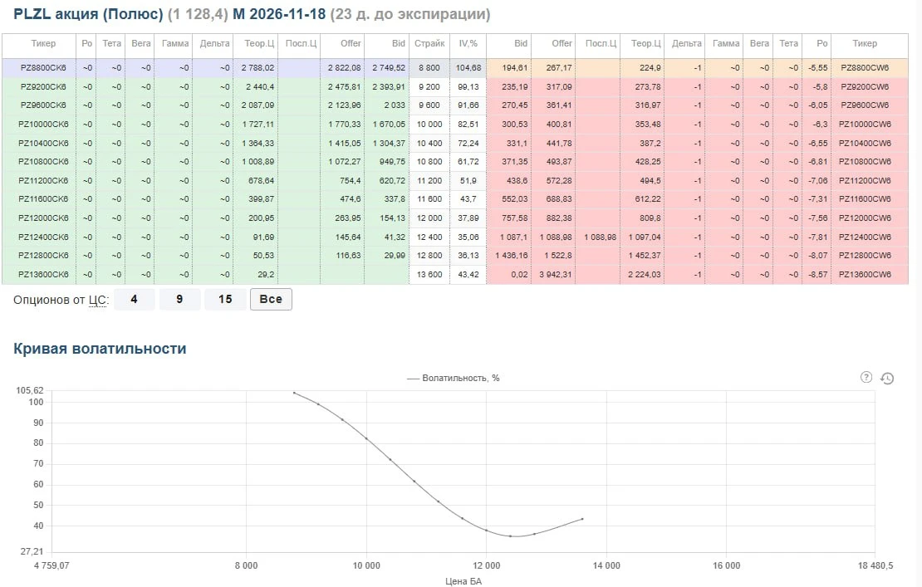Open put option ticker PZ8800CW6

click(x=865, y=67)
